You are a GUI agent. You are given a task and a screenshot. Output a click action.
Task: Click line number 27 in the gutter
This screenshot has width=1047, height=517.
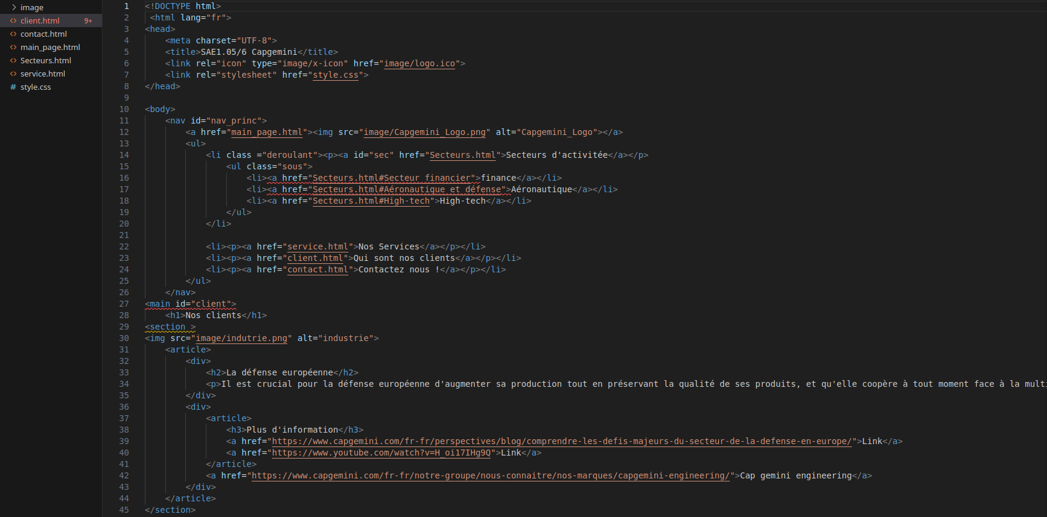124,304
